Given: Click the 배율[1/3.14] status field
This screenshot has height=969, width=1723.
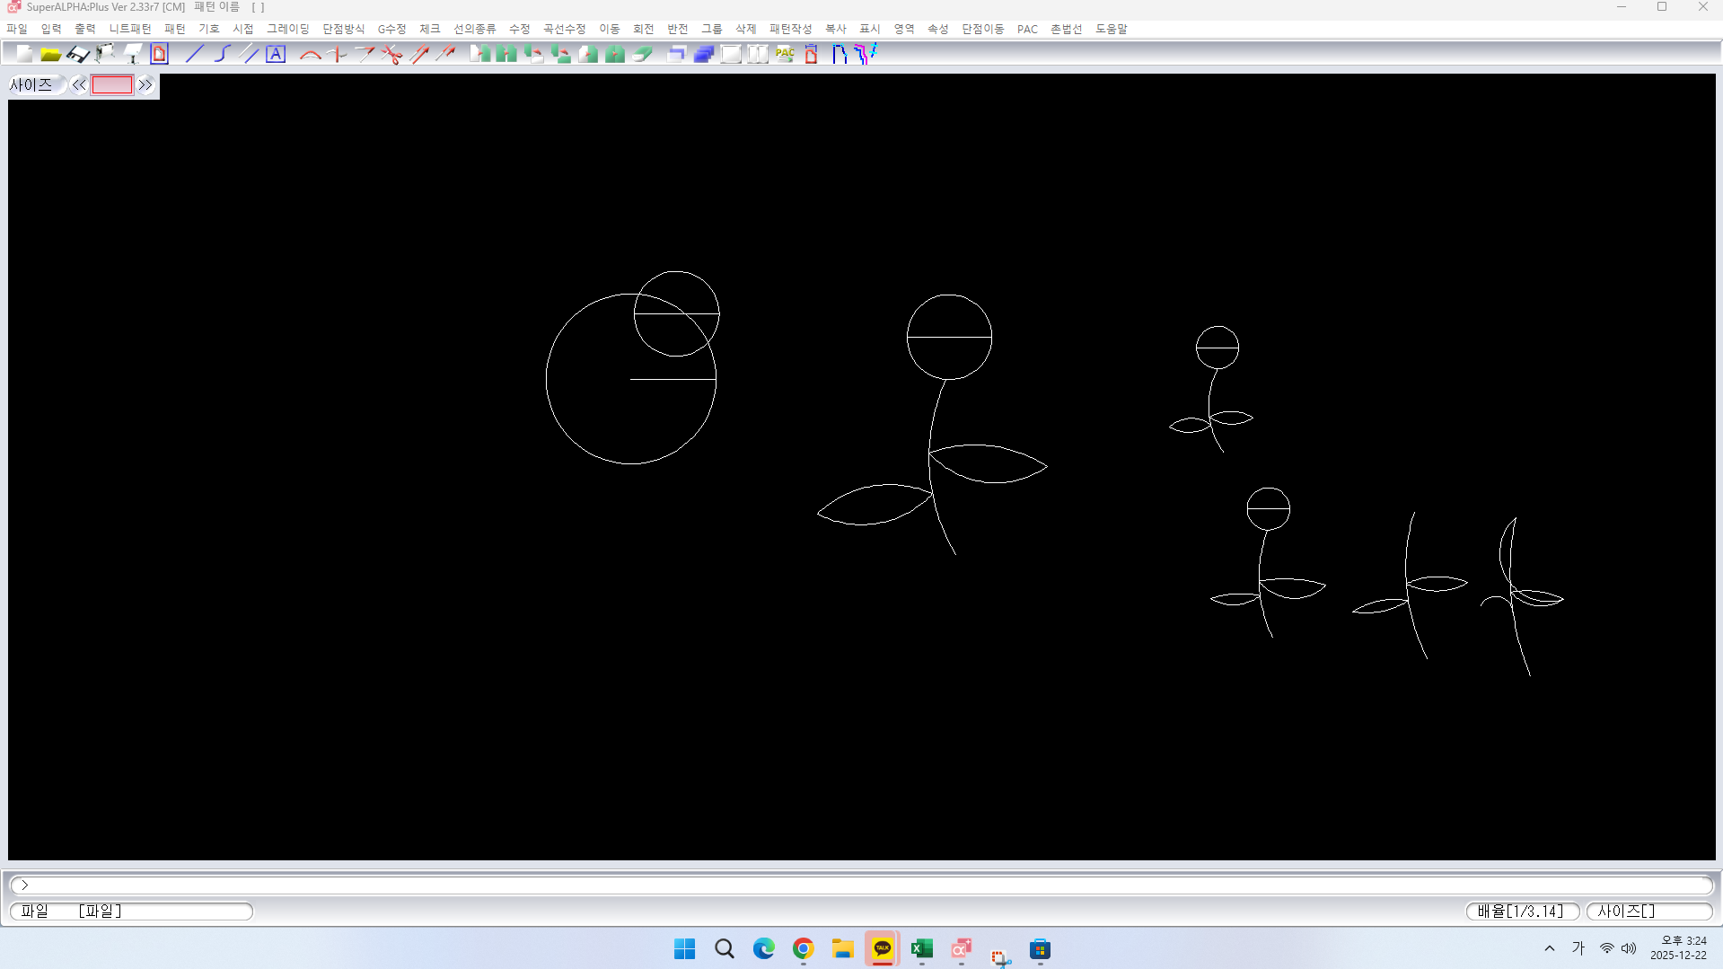Looking at the screenshot, I should (x=1522, y=911).
